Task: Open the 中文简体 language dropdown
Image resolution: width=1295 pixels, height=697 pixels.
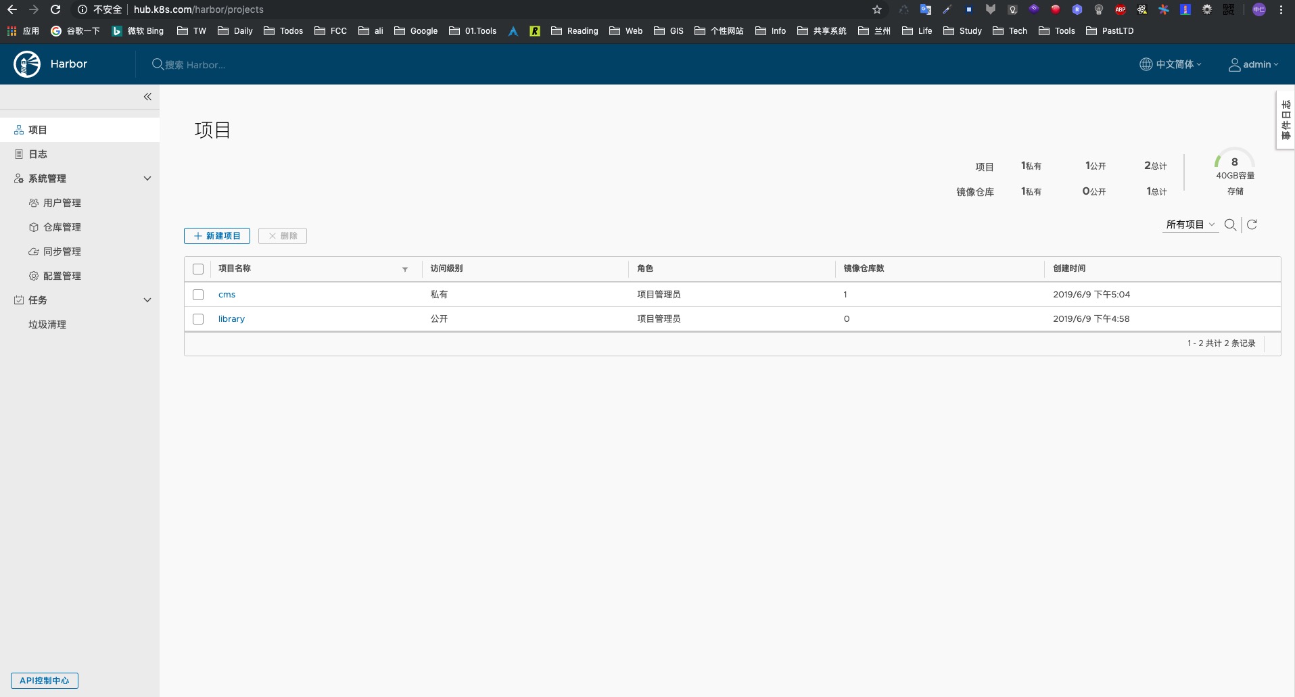Action: [1171, 64]
